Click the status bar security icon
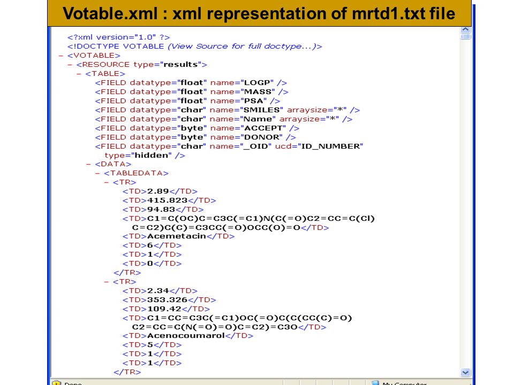Viewport: 514px width, 385px height. point(56,383)
